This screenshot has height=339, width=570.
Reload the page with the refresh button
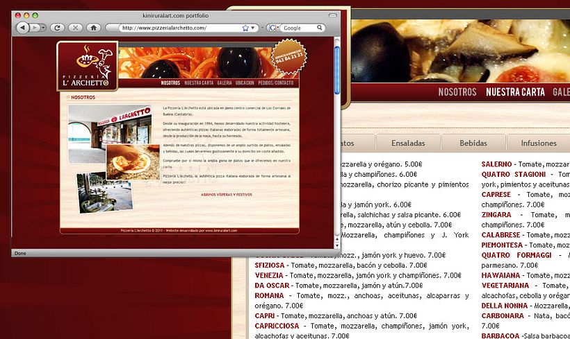pos(57,28)
